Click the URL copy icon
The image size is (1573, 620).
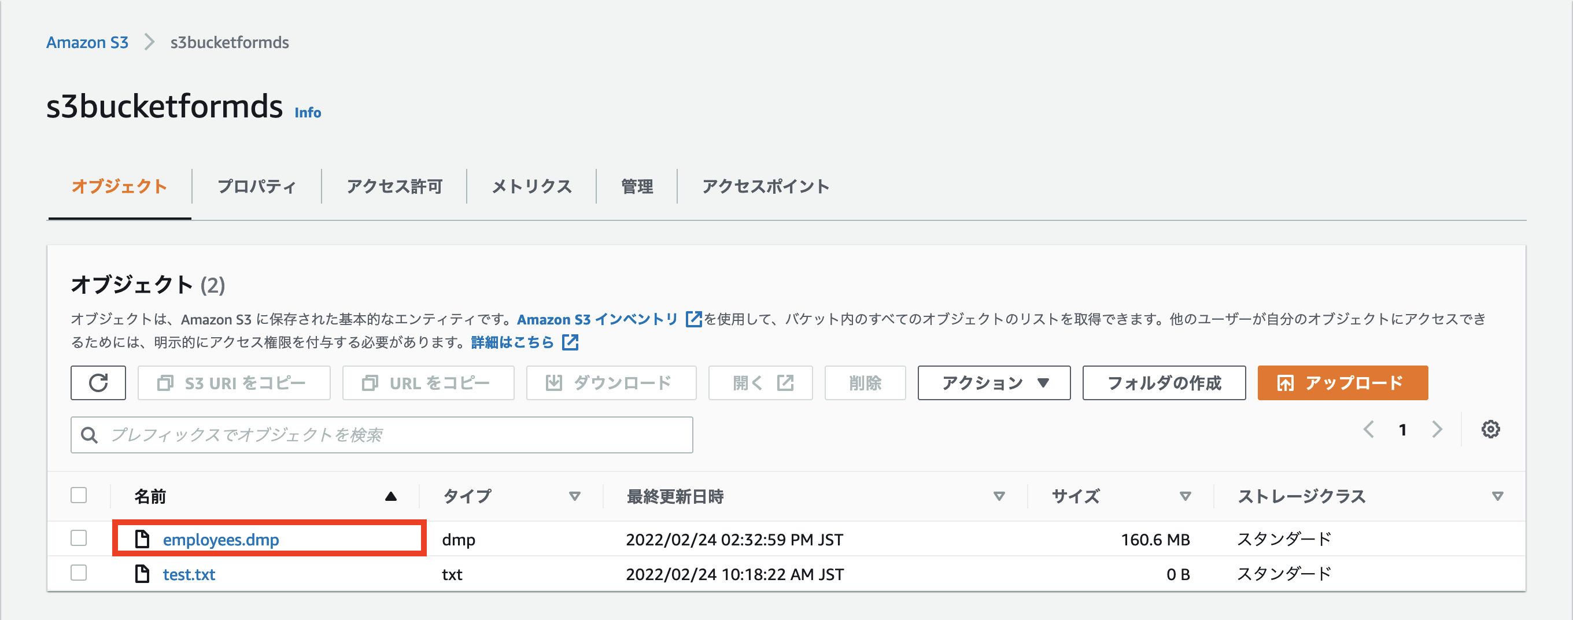[371, 383]
